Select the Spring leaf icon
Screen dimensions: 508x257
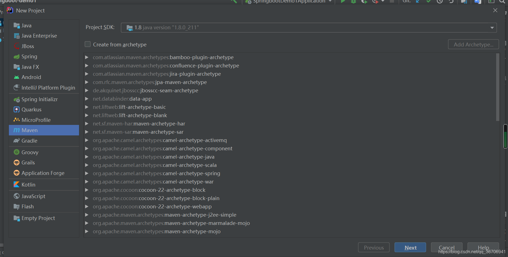[17, 57]
